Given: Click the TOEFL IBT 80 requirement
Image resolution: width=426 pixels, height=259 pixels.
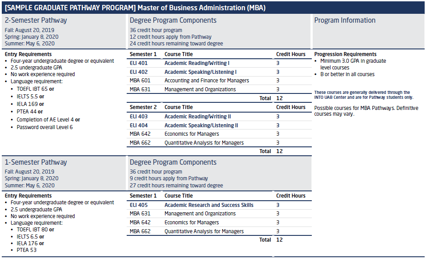Looking at the screenshot, I should pyautogui.click(x=35, y=230).
